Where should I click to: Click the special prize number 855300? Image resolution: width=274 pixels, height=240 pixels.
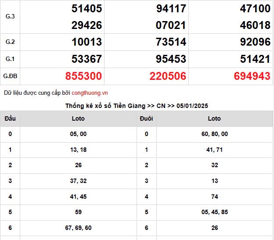coord(83,76)
